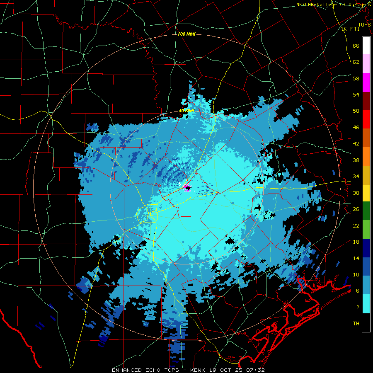Screen dimensions: 373x373
Task: Click the yellow legend swatch
Action: tap(366, 193)
